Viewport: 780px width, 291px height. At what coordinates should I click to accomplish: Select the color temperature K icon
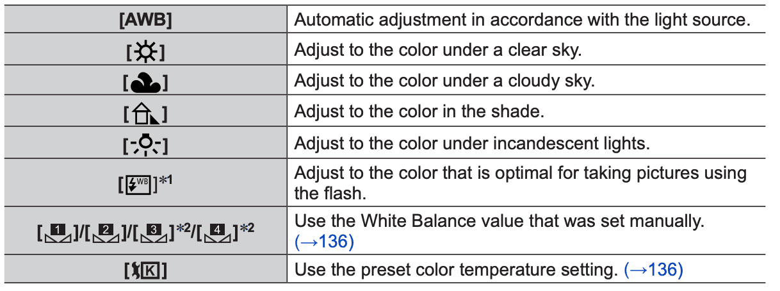click(145, 270)
